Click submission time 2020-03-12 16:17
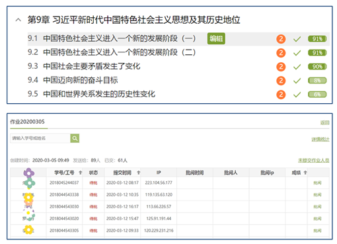 122,206
